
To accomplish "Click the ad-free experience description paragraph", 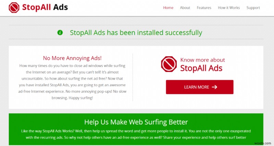I will pyautogui.click(x=72, y=82).
